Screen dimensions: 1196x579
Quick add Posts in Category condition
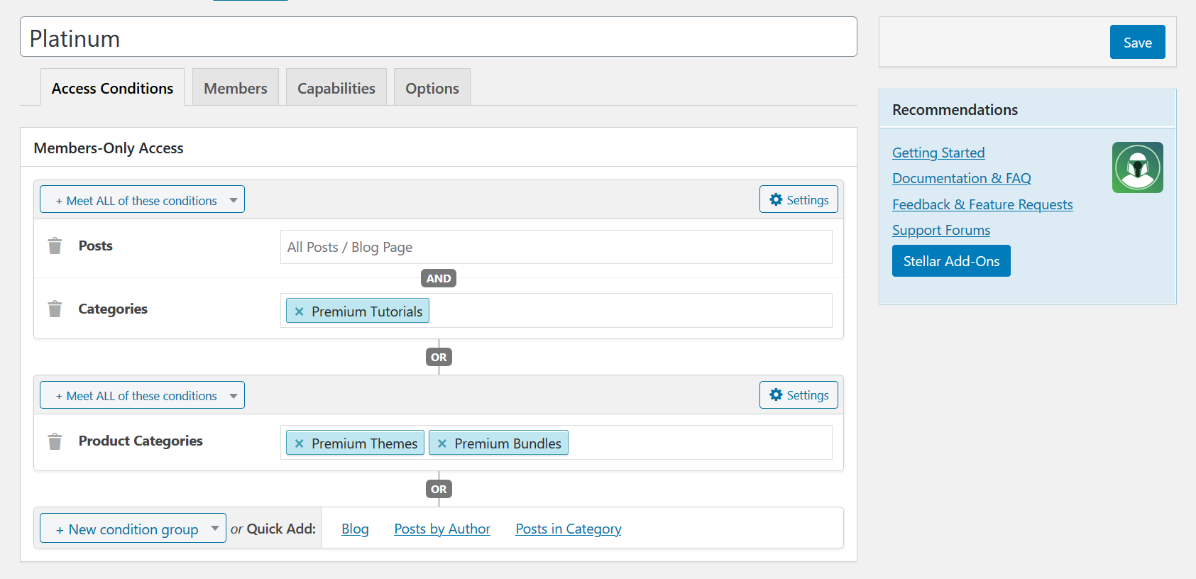click(x=569, y=529)
